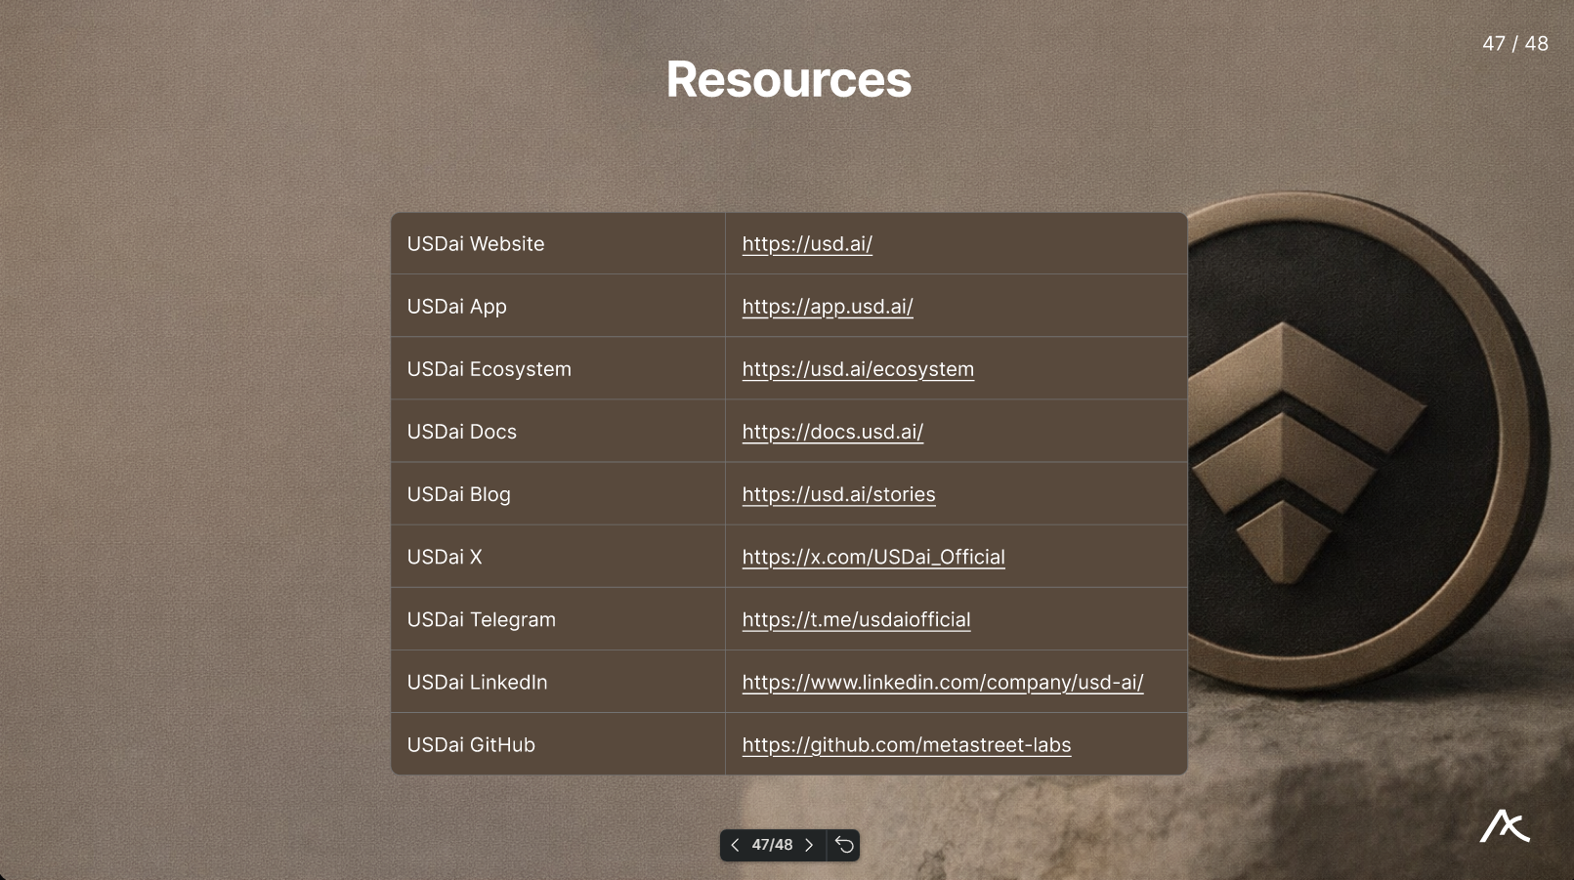Click the restart presentation icon

click(x=844, y=845)
